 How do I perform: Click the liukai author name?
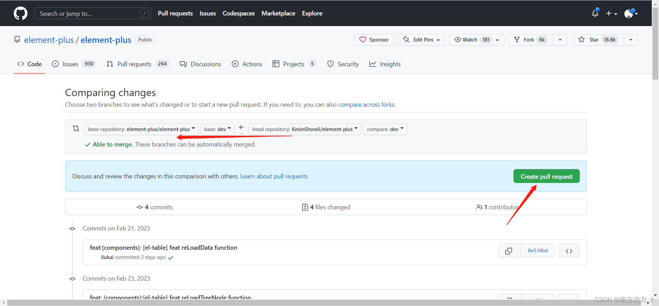click(107, 257)
